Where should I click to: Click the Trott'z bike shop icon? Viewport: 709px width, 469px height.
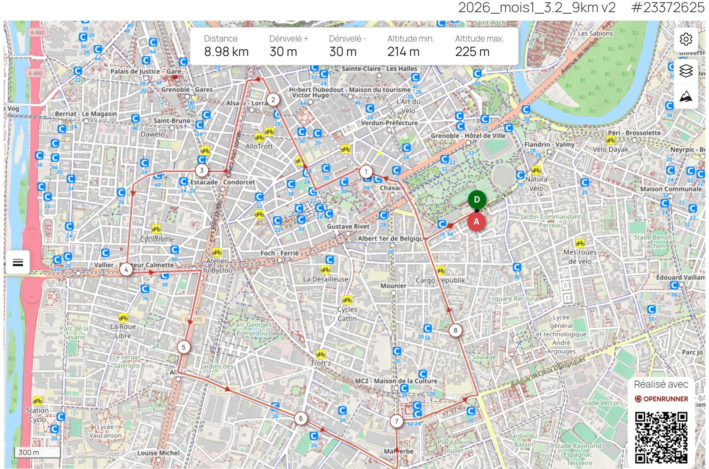[x=320, y=354]
